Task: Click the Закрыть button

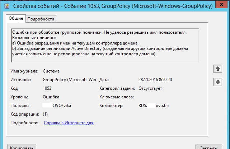Action: [208, 147]
